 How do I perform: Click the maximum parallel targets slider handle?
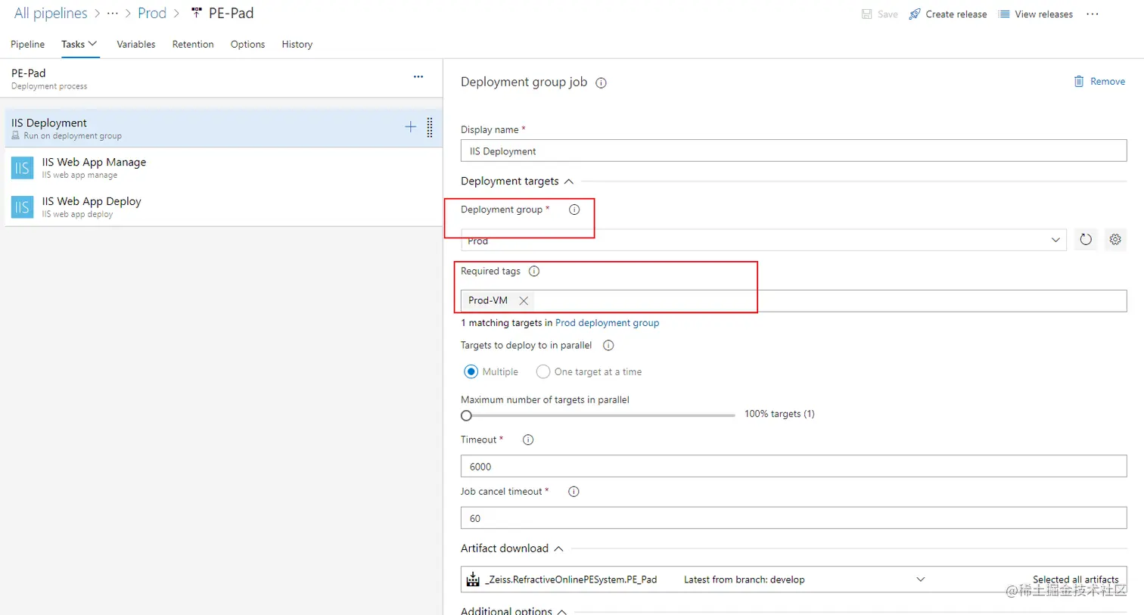[467, 415]
